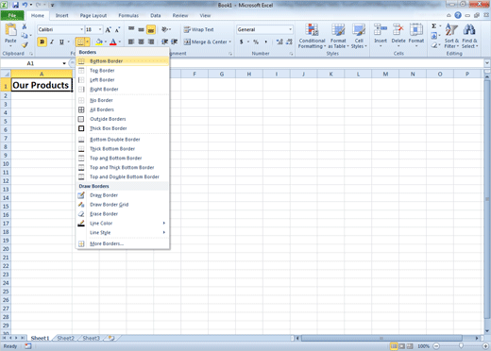Open the General number format dropdown
Image resolution: width=491 pixels, height=351 pixels.
point(290,29)
